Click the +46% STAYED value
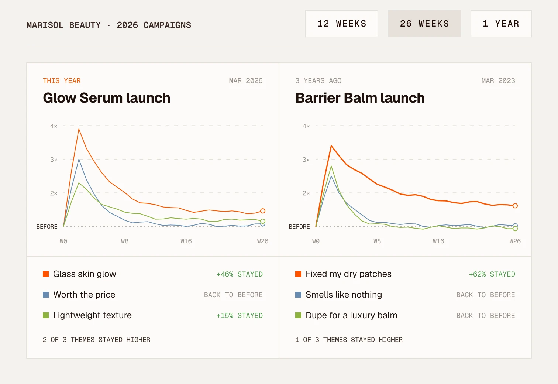The height and width of the screenshot is (384, 558). tap(240, 274)
